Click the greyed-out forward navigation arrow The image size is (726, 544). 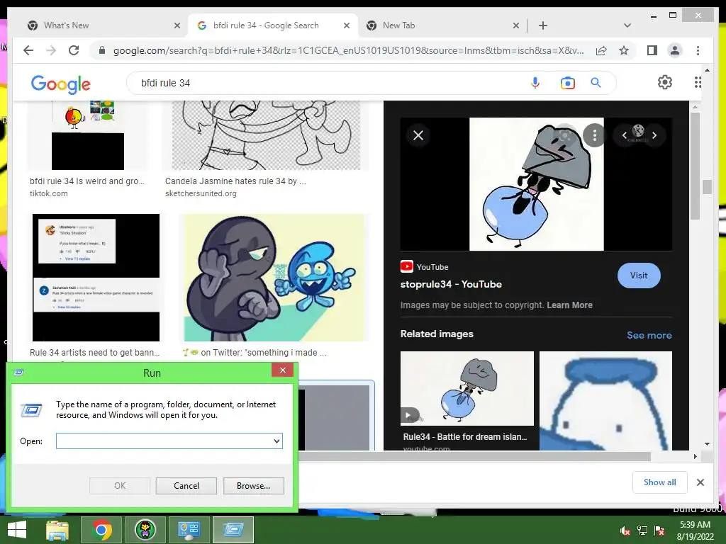click(51, 50)
